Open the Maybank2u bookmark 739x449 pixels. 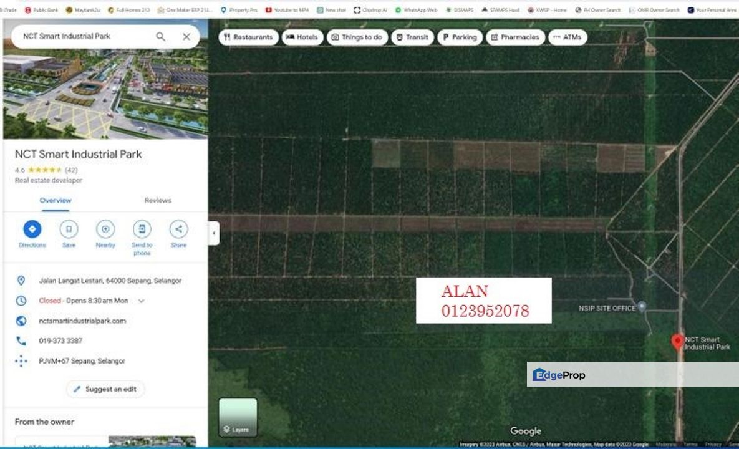pyautogui.click(x=83, y=10)
